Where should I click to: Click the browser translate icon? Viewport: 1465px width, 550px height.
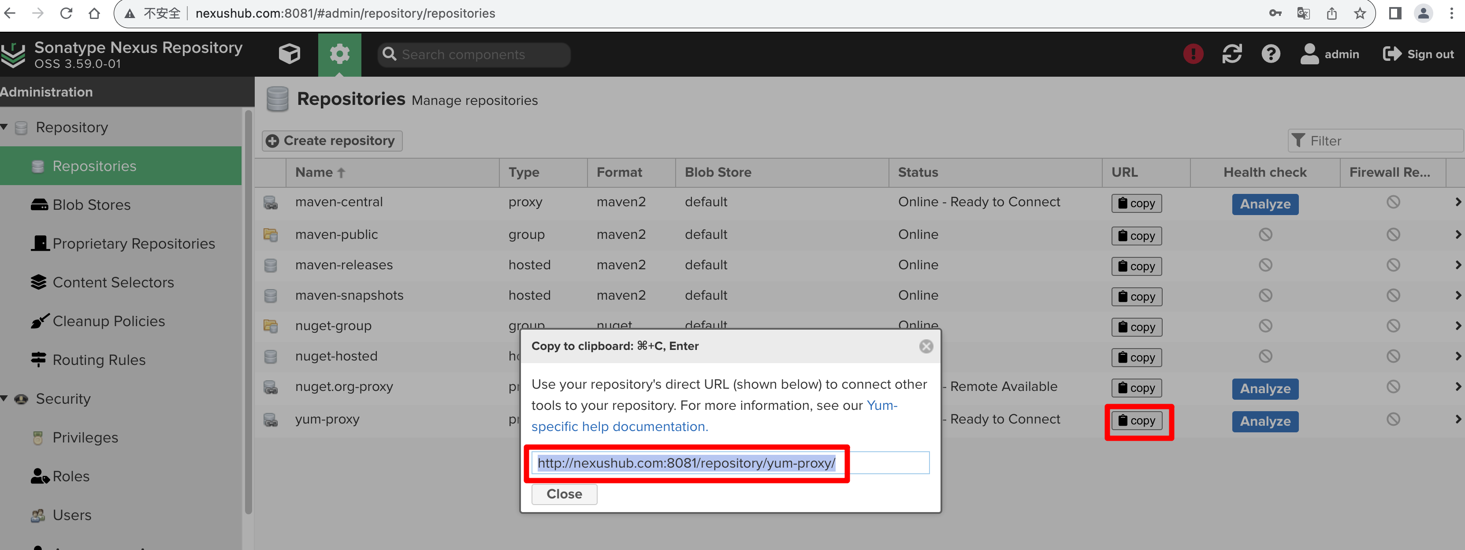tap(1303, 13)
